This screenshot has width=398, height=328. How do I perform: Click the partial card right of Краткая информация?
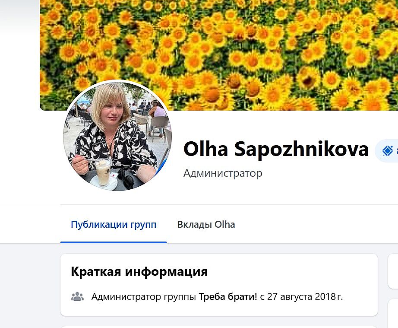393,271
